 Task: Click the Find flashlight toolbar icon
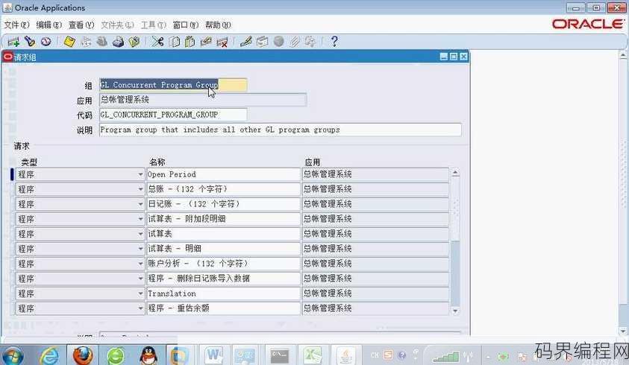coord(30,41)
